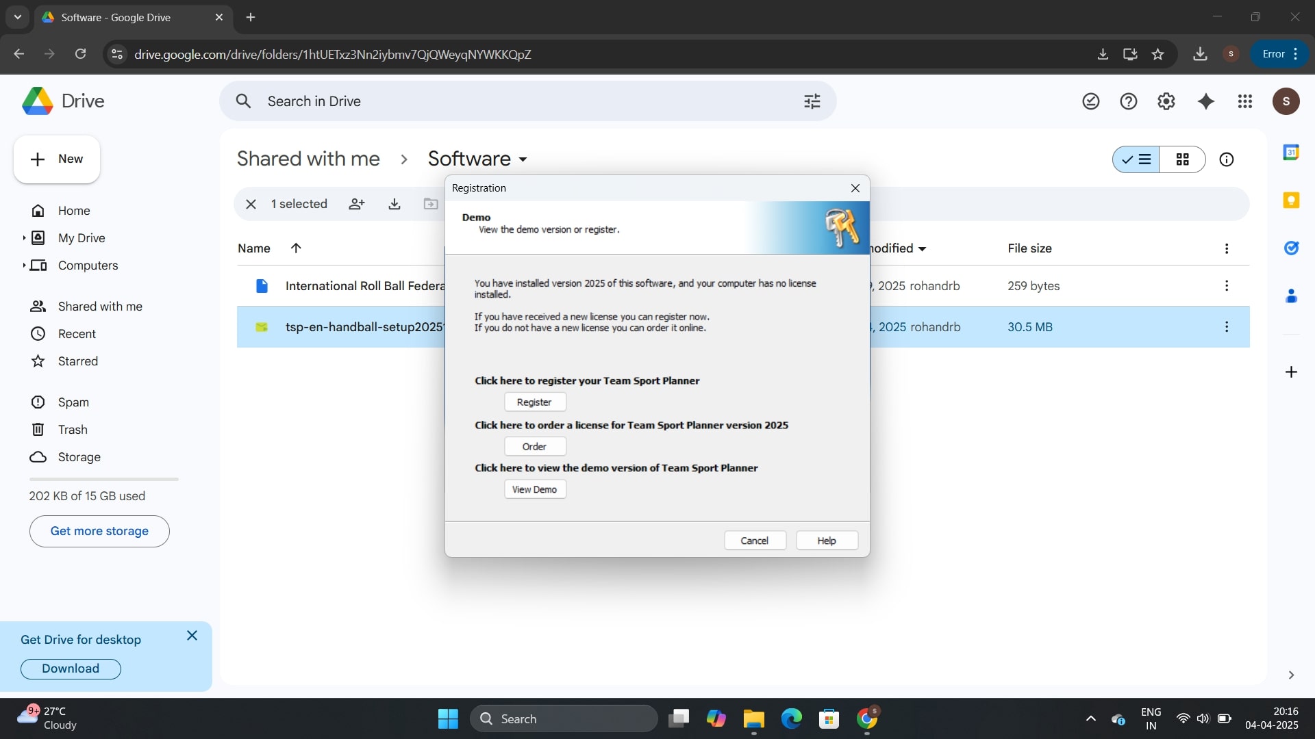Dismiss the Get Drive for desktop banner
Image resolution: width=1315 pixels, height=739 pixels.
[x=192, y=636]
